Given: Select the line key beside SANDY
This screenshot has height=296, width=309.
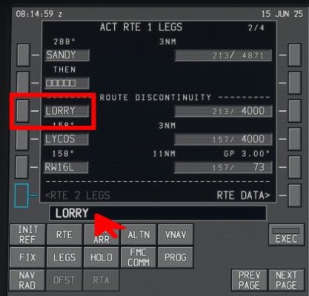Looking at the screenshot, I should coord(23,55).
